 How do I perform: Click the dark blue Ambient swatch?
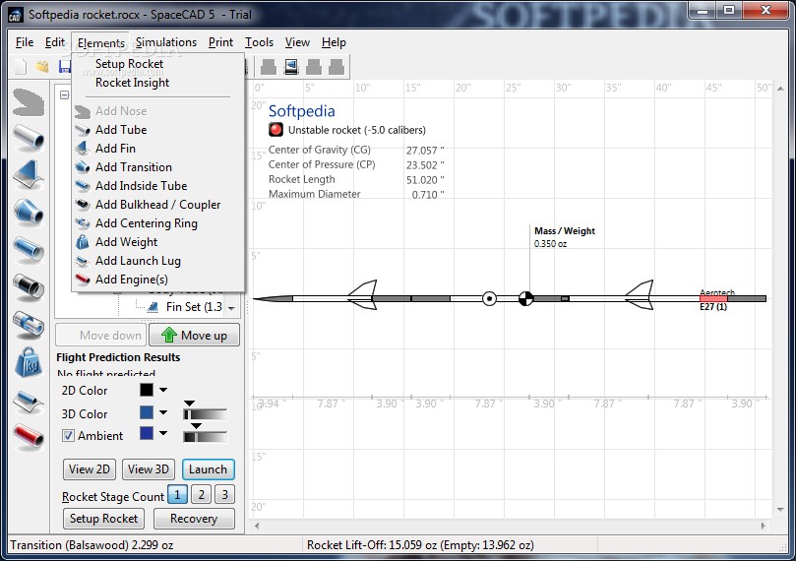tap(147, 433)
